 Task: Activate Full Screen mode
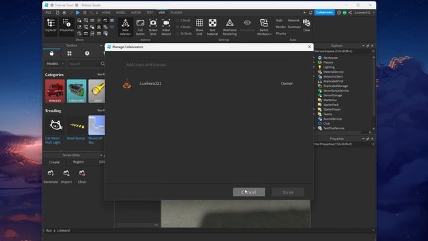point(140,27)
